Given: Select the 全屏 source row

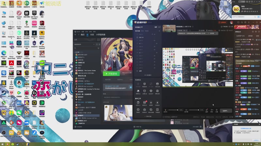Looking at the screenshot, I should [x=147, y=71].
